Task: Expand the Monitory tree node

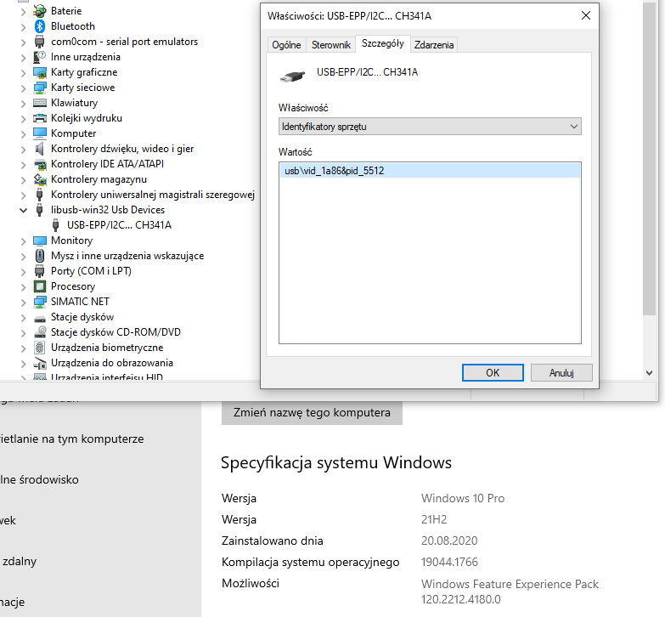Action: (x=24, y=241)
